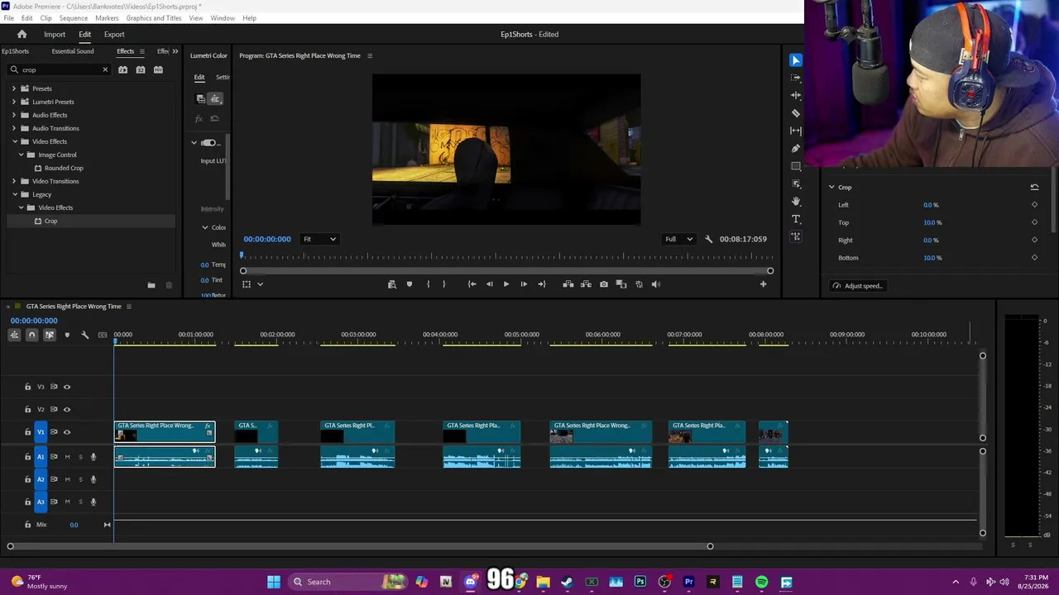Screen dimensions: 1059x595
Task: Go to In point
Action: coord(472,284)
